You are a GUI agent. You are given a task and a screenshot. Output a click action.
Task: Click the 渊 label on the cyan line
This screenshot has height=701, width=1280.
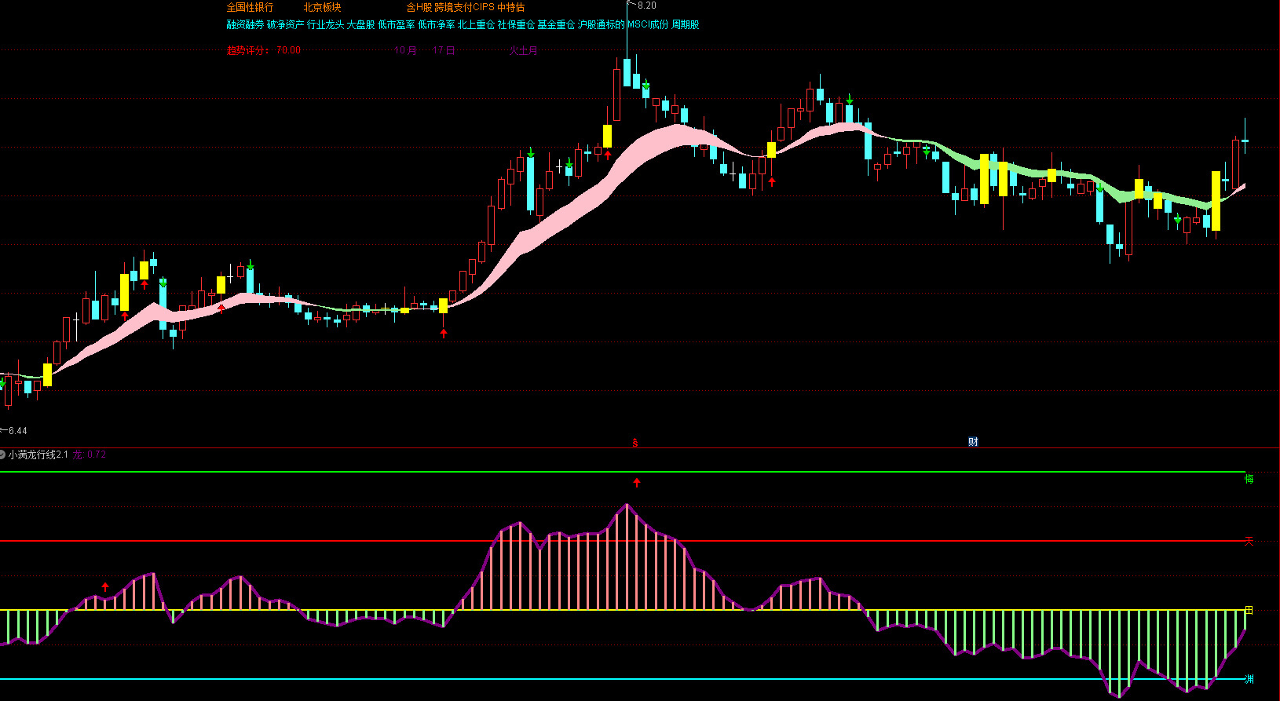click(x=1249, y=679)
